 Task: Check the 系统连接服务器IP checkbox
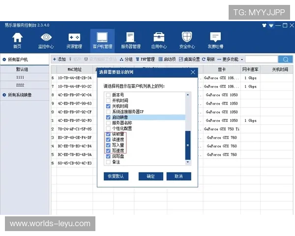coord(108,112)
